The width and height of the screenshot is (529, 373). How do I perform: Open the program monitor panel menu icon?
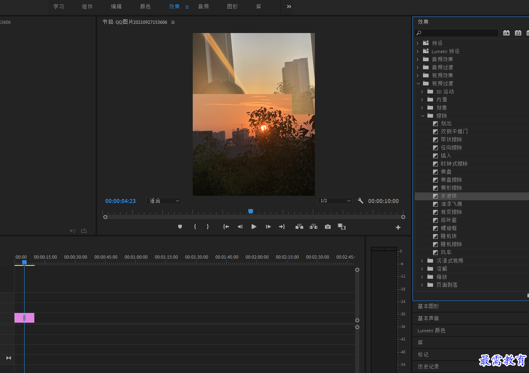click(173, 23)
